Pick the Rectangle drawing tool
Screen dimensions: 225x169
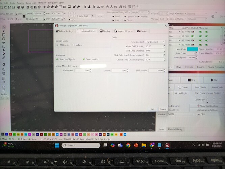[4, 35]
